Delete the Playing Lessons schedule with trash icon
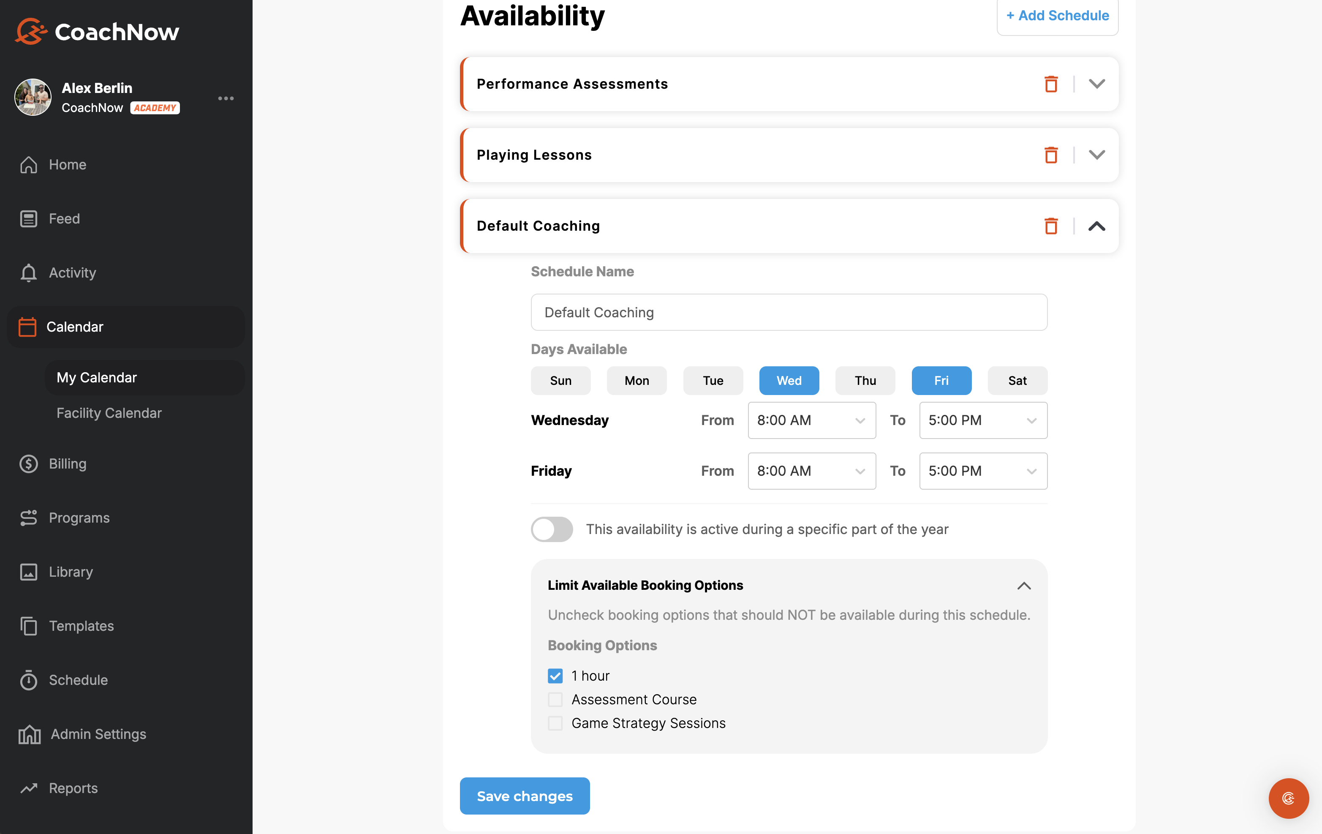1322x834 pixels. click(x=1051, y=155)
